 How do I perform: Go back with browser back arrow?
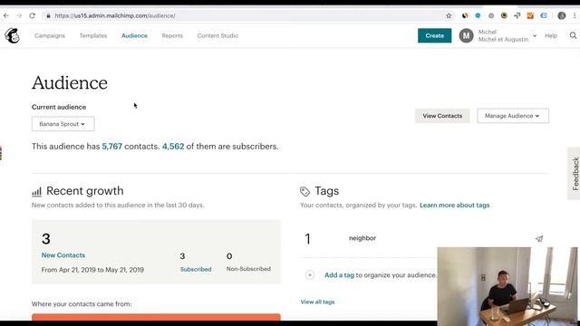(x=6, y=15)
